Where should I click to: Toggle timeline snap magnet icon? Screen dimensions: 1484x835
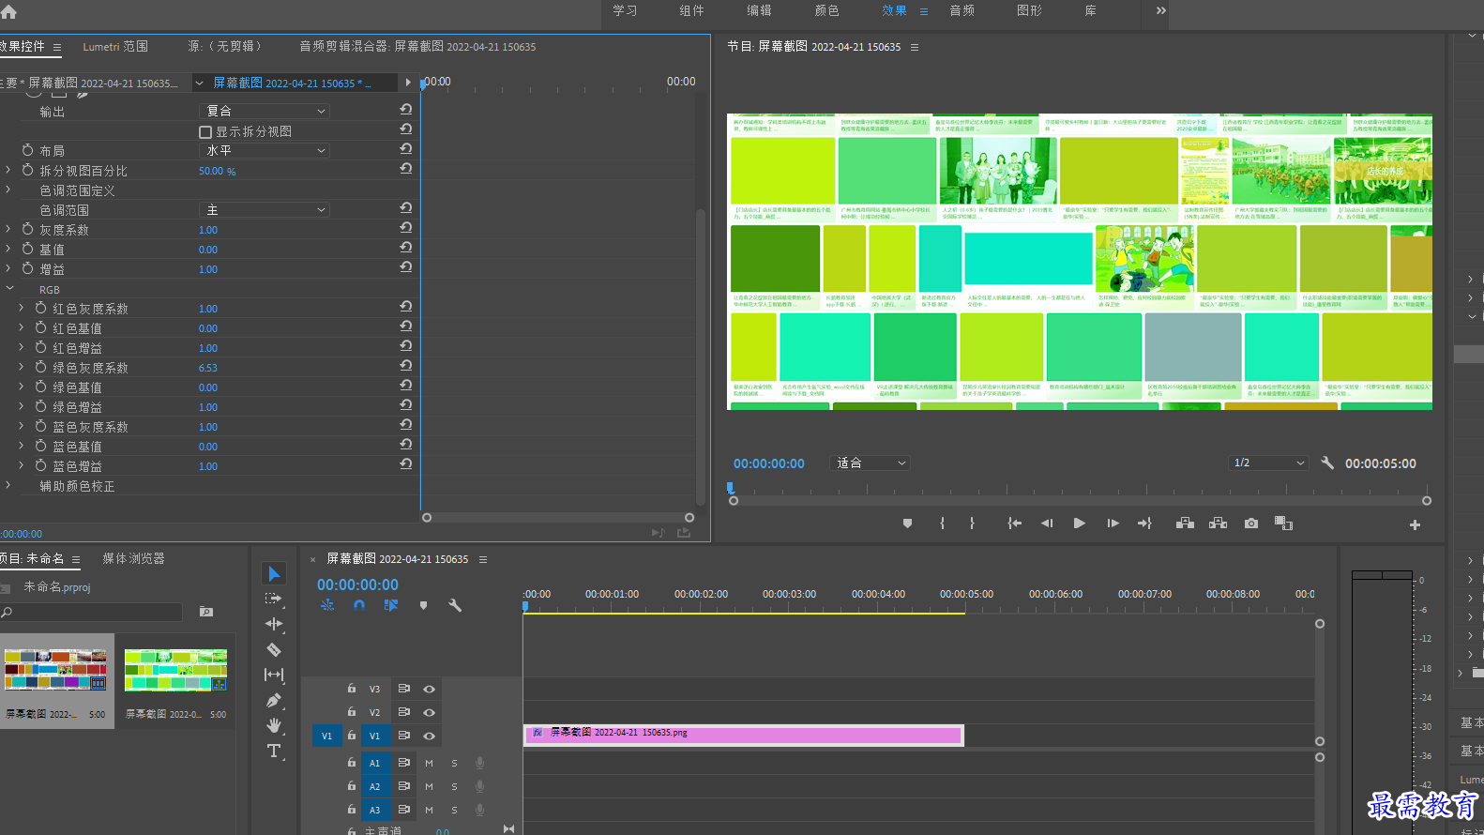tap(358, 605)
